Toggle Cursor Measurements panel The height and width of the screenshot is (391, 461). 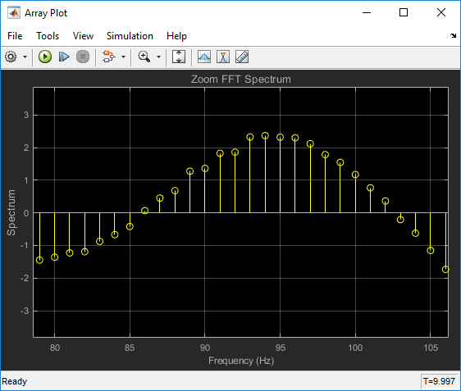223,57
